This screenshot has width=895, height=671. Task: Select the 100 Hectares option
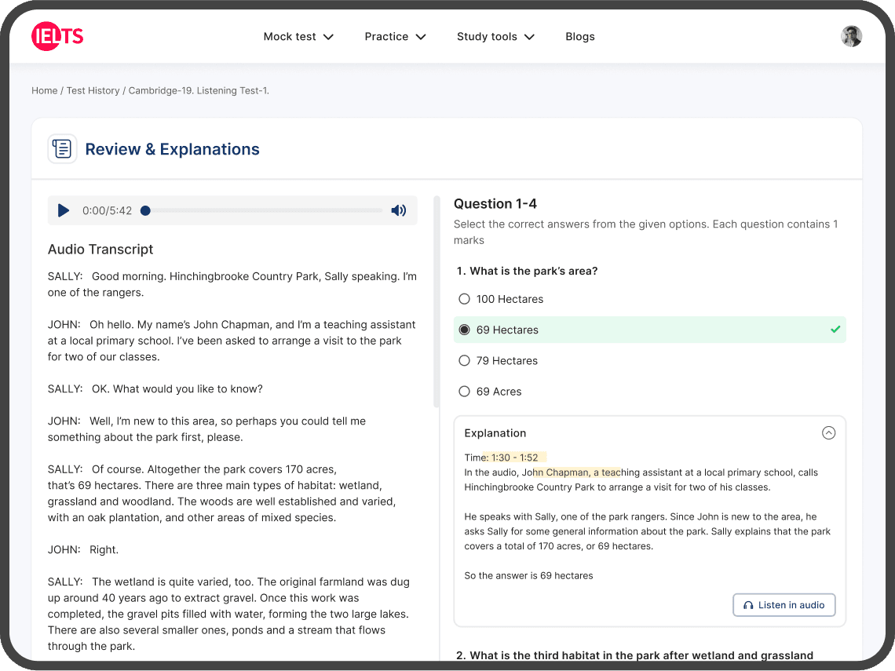pyautogui.click(x=464, y=299)
